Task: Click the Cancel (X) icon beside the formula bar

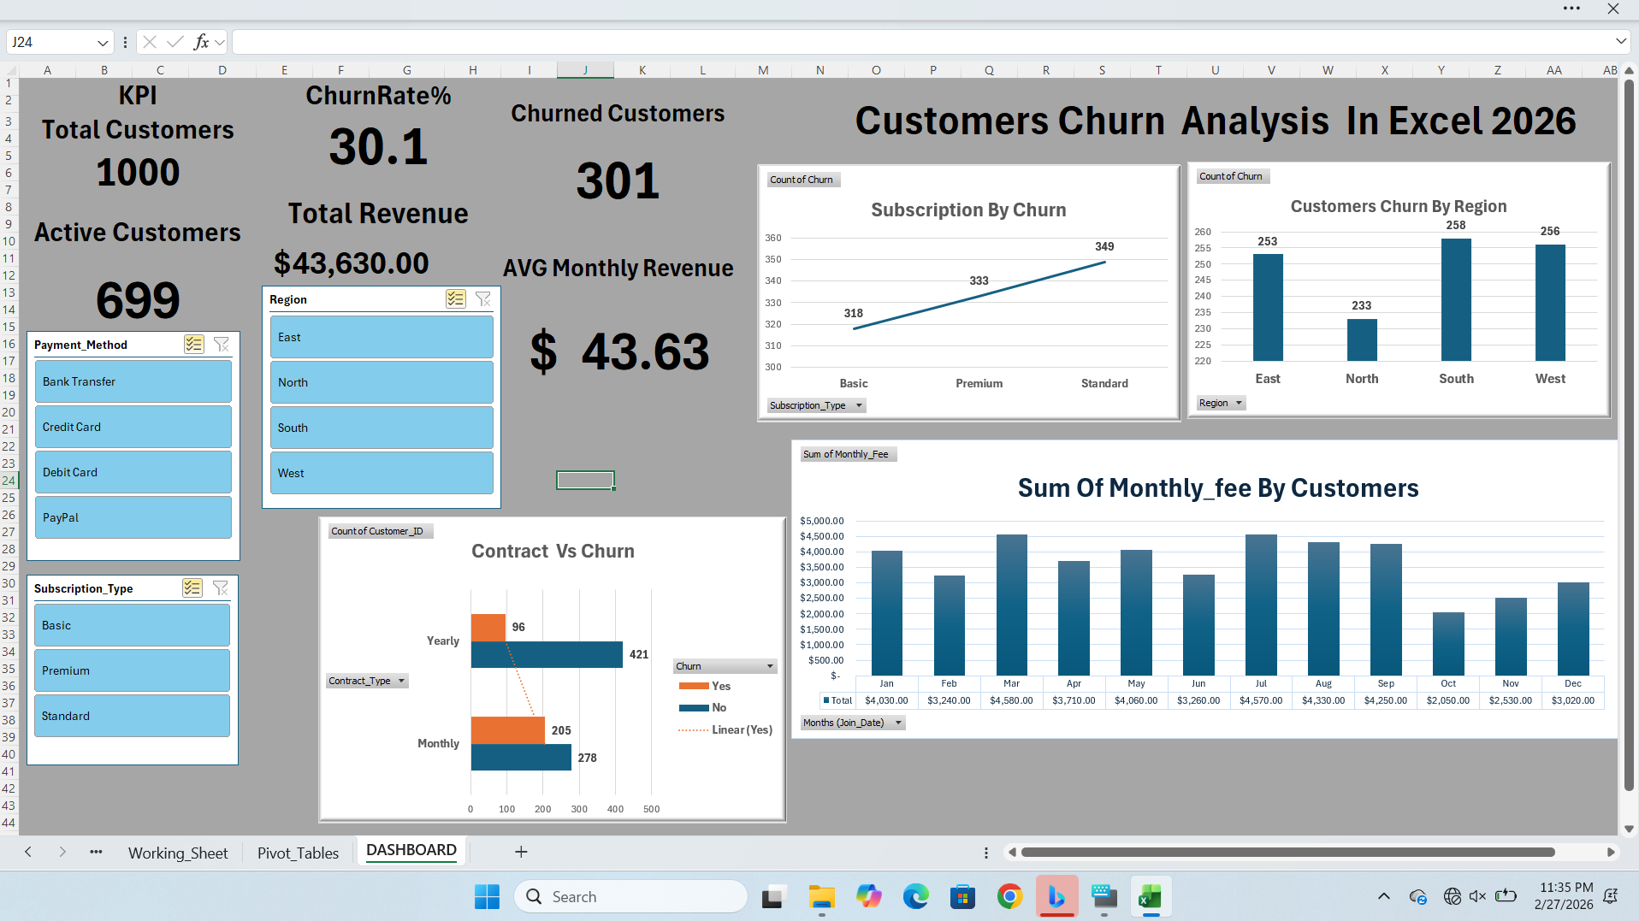Action: tap(149, 41)
